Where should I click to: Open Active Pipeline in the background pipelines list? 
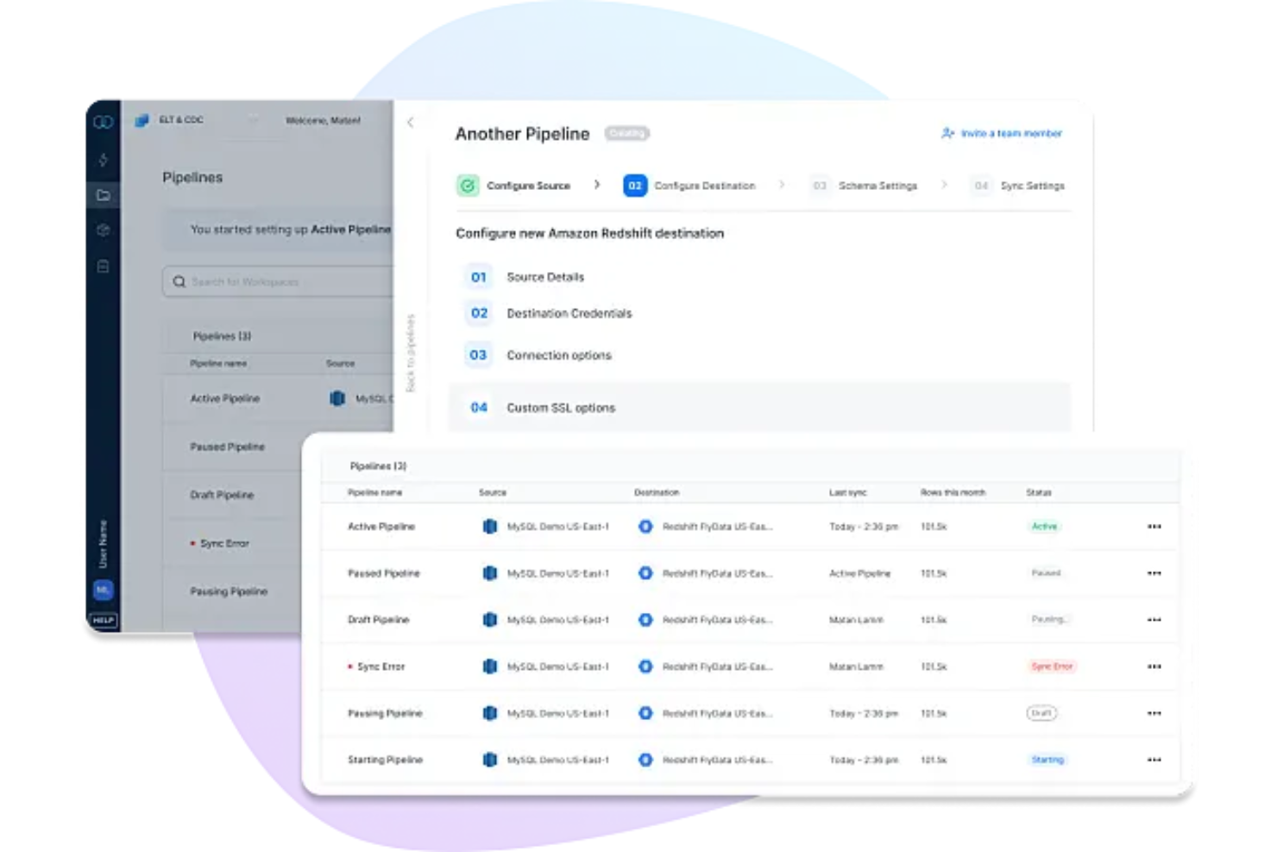(225, 399)
